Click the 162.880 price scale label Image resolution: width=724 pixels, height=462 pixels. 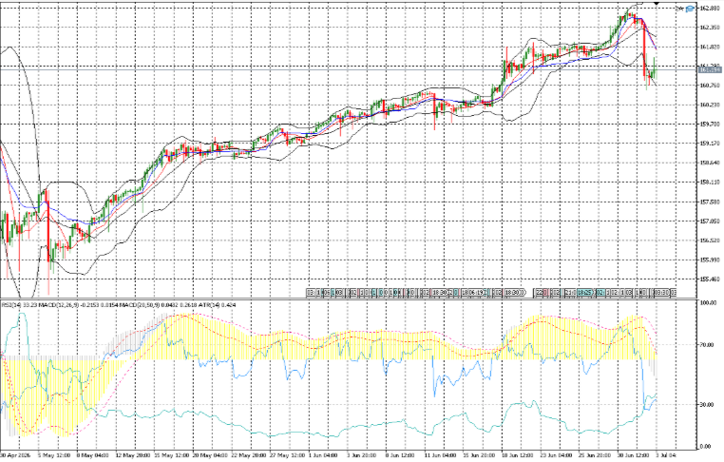[x=710, y=9]
